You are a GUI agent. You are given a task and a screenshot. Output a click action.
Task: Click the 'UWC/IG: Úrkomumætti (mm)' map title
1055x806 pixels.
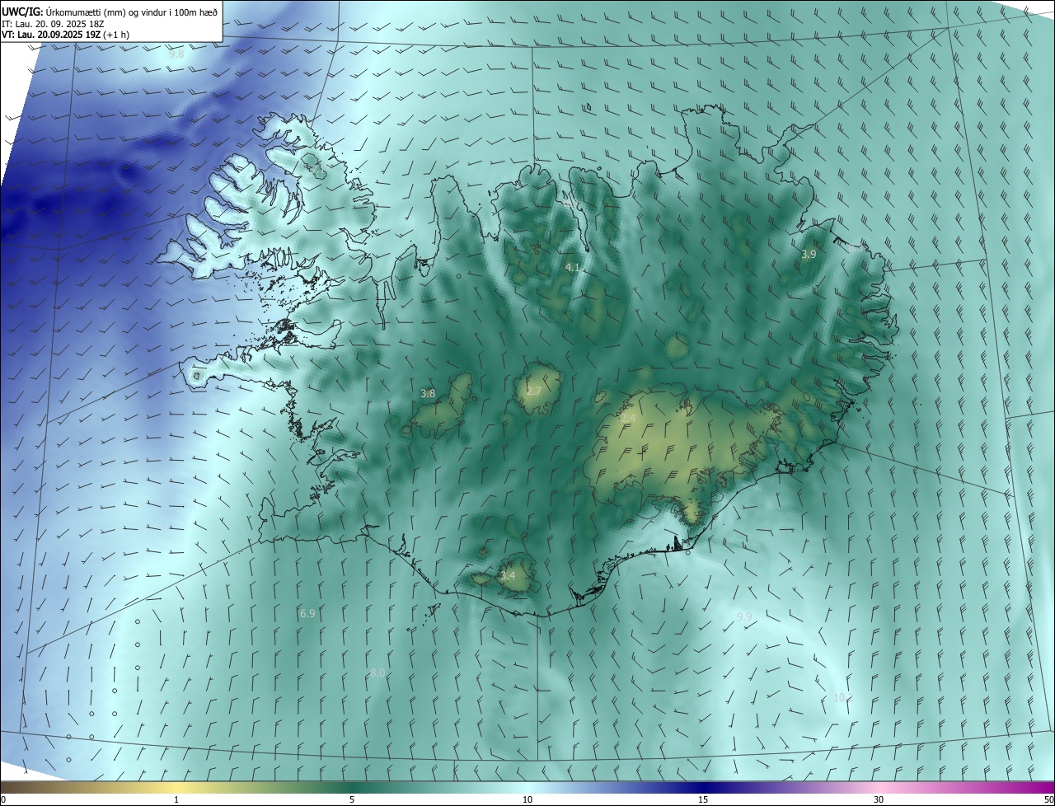click(110, 12)
